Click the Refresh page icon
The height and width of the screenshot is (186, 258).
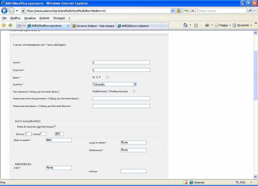(x=186, y=11)
